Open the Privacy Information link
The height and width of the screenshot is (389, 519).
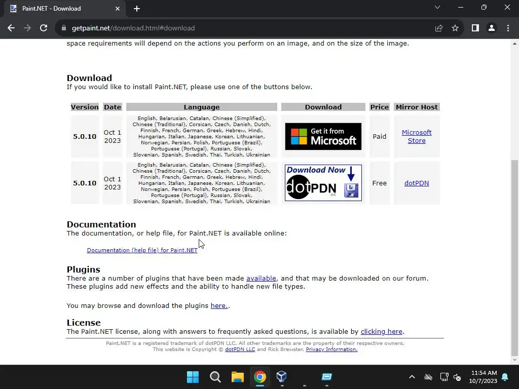331,349
